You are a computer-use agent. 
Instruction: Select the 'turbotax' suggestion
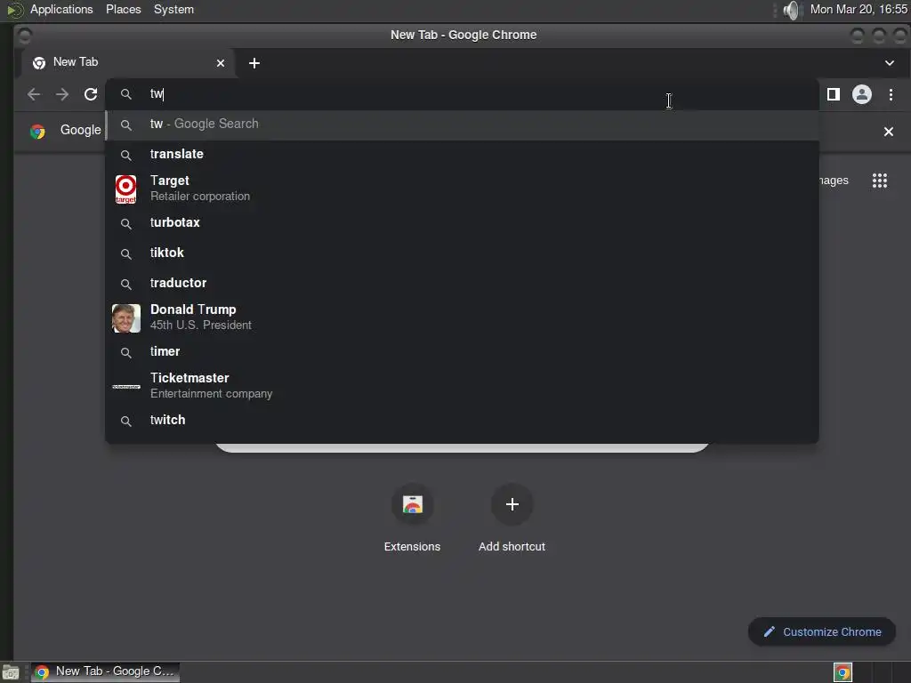(x=462, y=223)
